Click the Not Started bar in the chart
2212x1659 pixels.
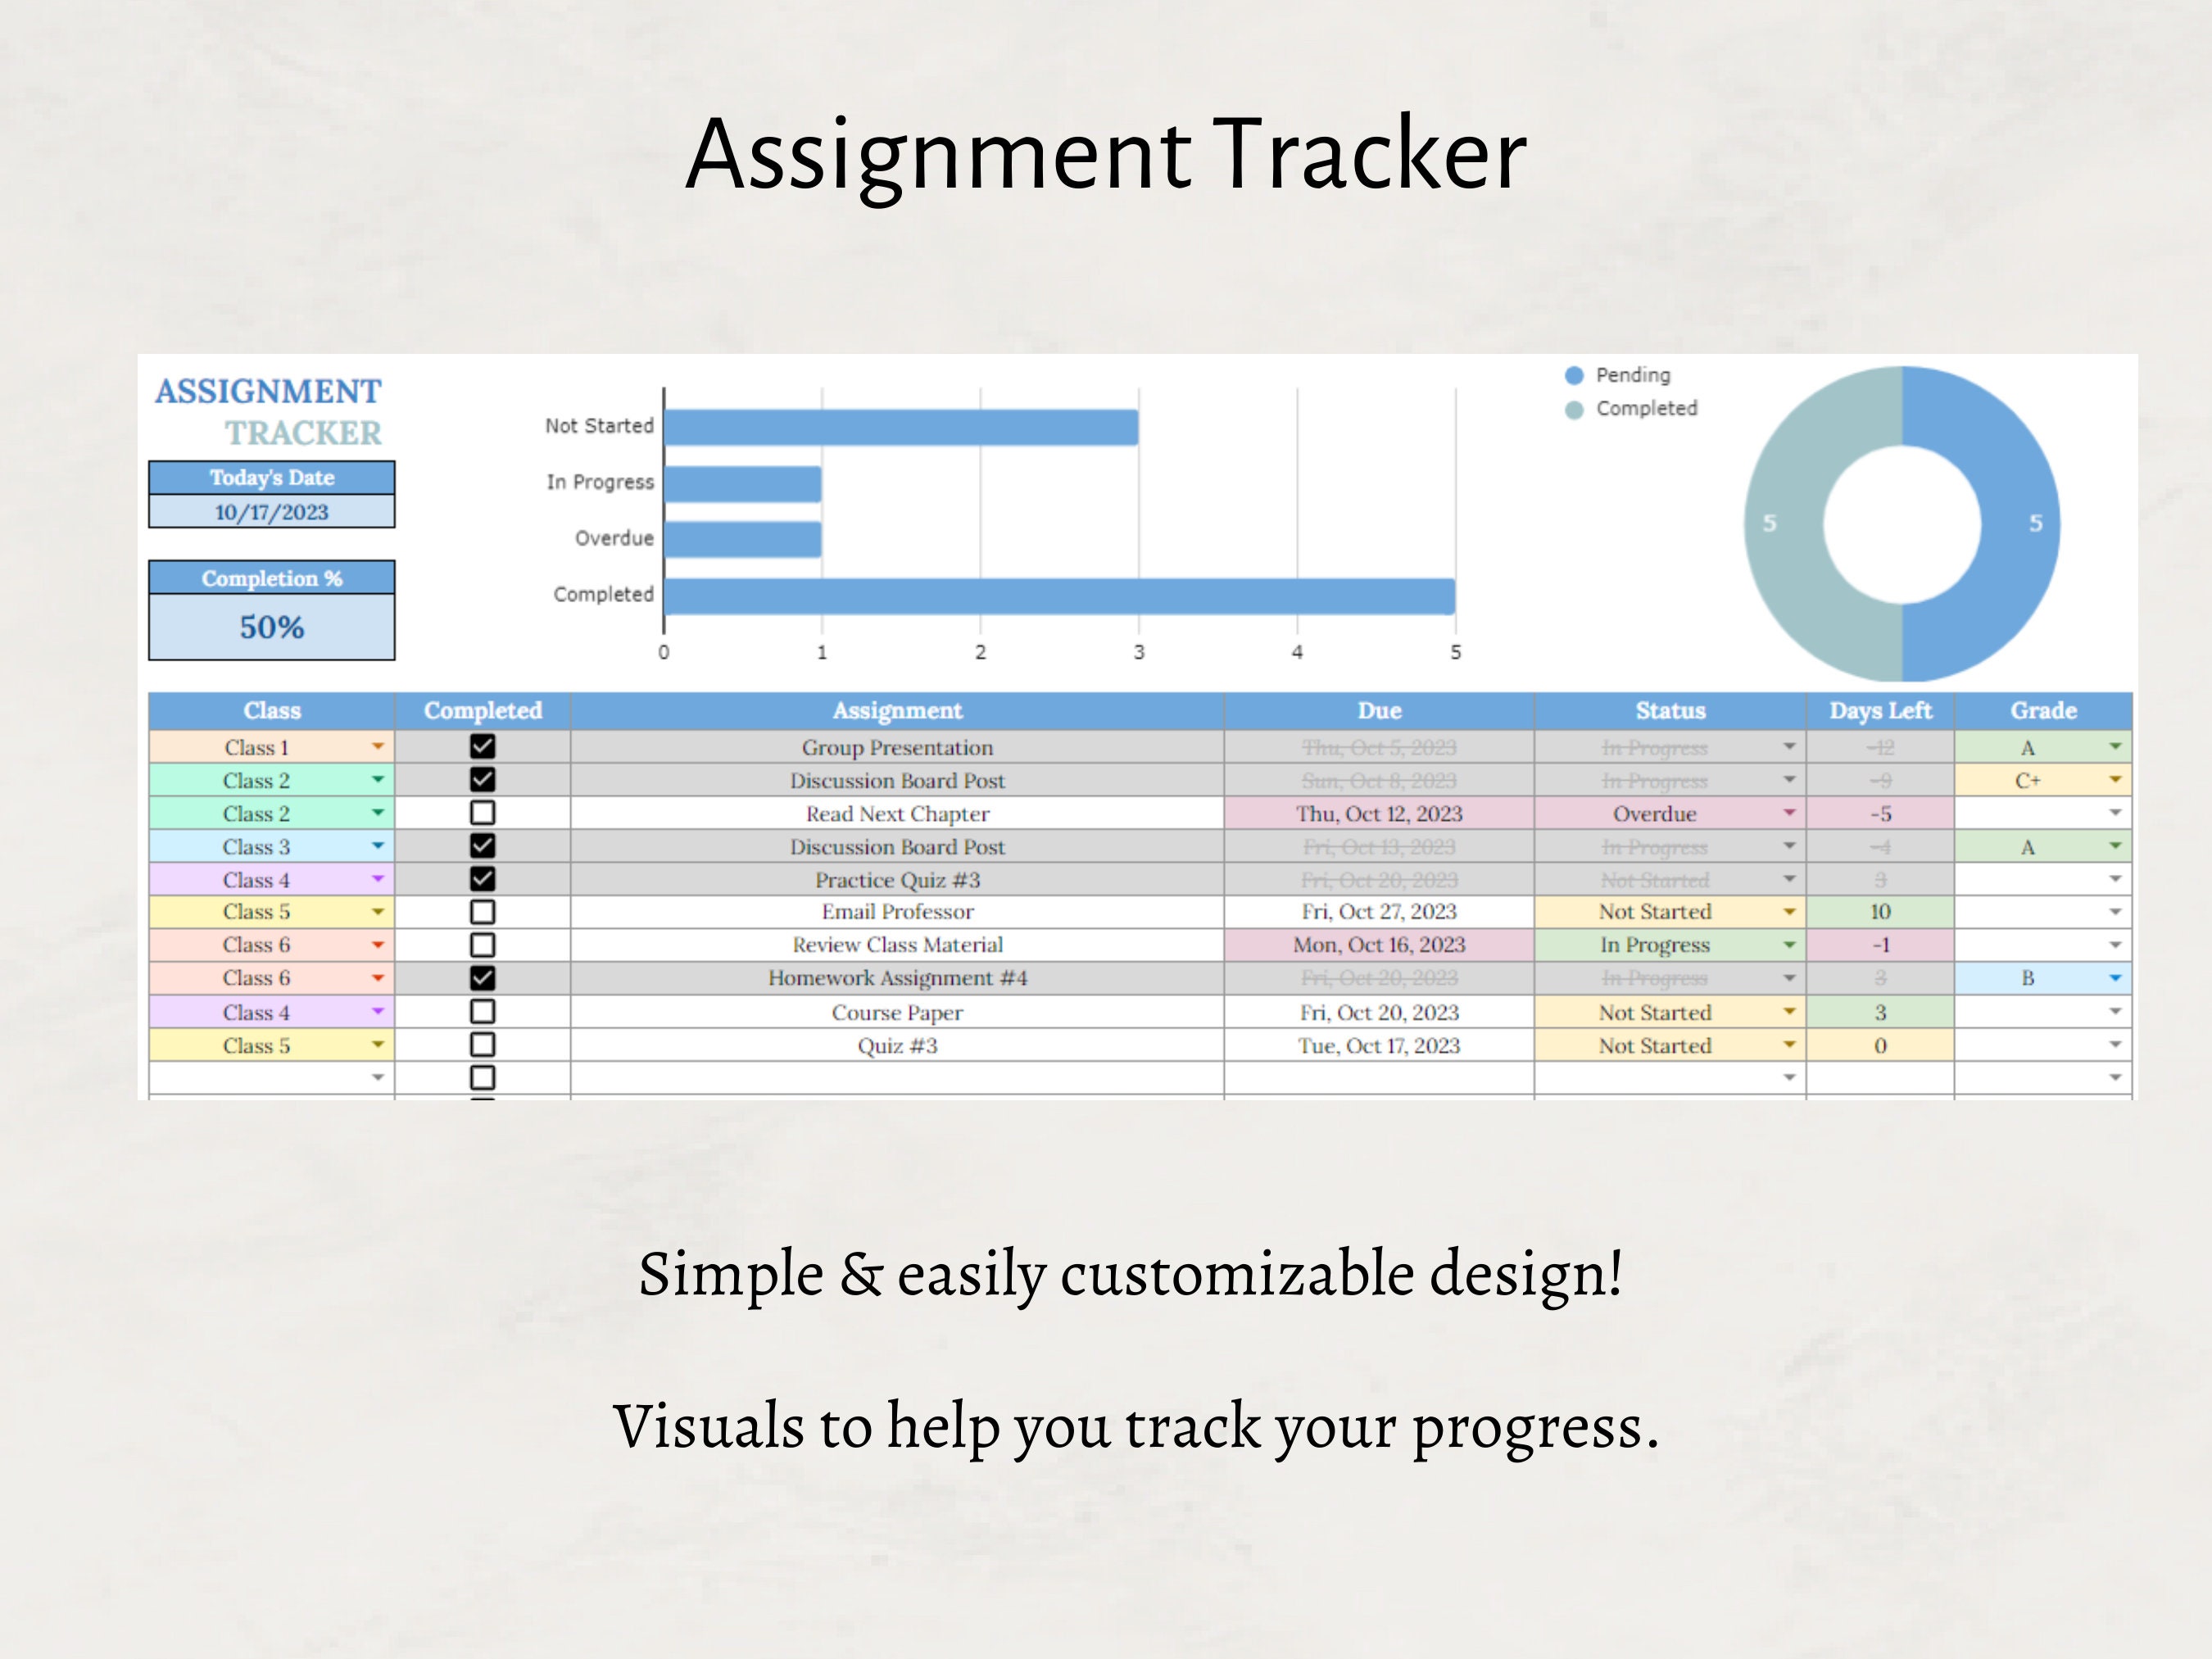(x=900, y=424)
